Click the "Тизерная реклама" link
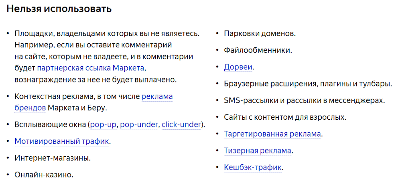 258,151
